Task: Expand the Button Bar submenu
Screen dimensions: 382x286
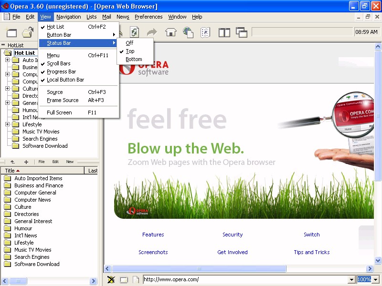Action: [78, 35]
